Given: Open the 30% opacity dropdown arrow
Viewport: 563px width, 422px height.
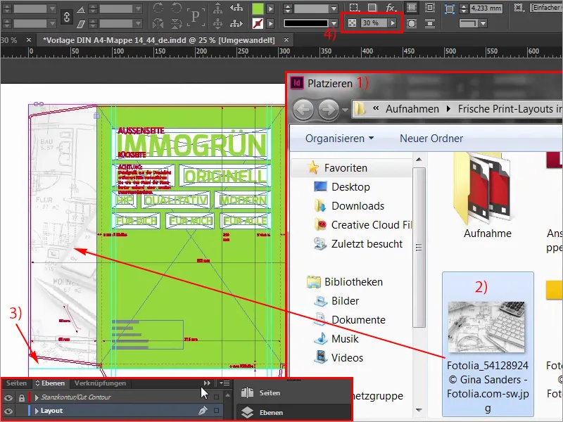Looking at the screenshot, I should point(392,21).
